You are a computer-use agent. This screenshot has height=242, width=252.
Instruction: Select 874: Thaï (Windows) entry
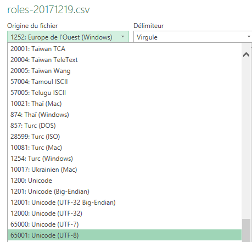pyautogui.click(x=125, y=115)
